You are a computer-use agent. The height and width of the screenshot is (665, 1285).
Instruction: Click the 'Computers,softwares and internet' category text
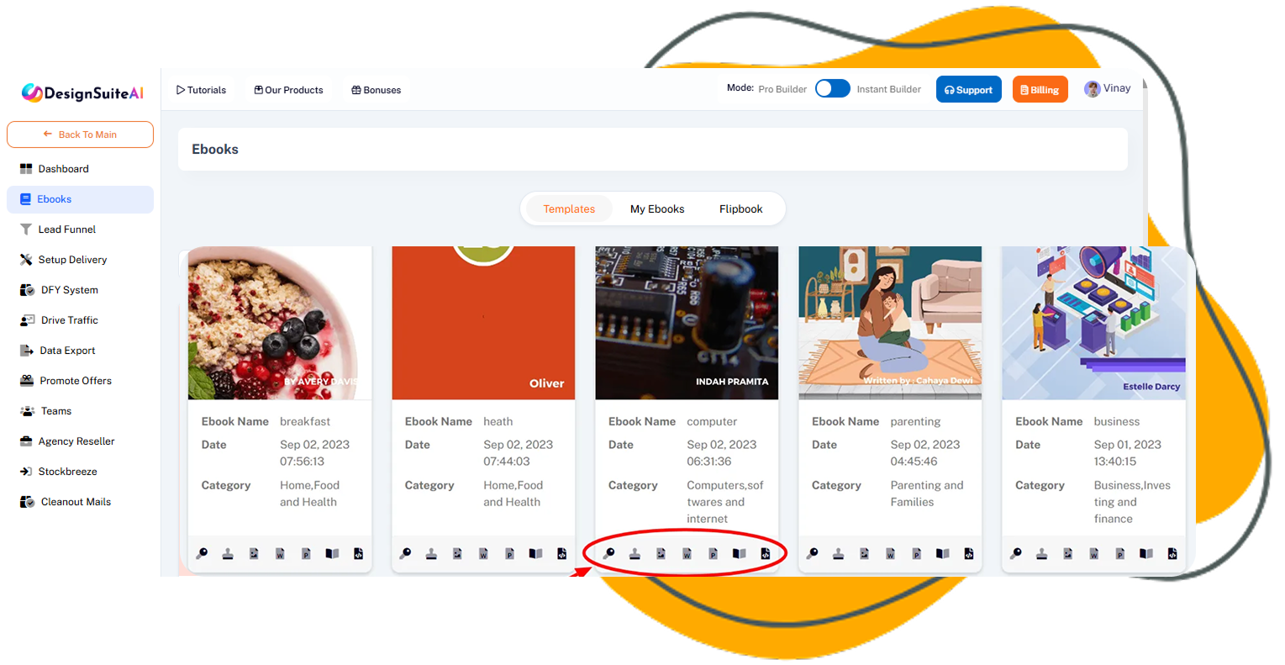(x=725, y=502)
